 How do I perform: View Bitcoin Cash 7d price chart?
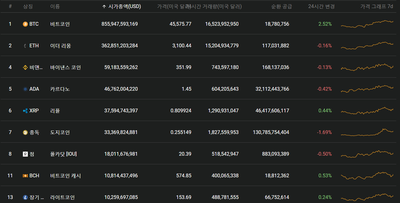(367, 175)
